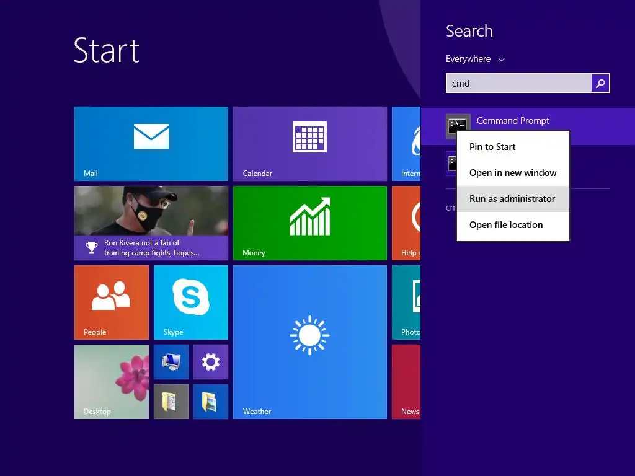Image resolution: width=635 pixels, height=476 pixels.
Task: Choose Pin to Start
Action: coord(513,147)
